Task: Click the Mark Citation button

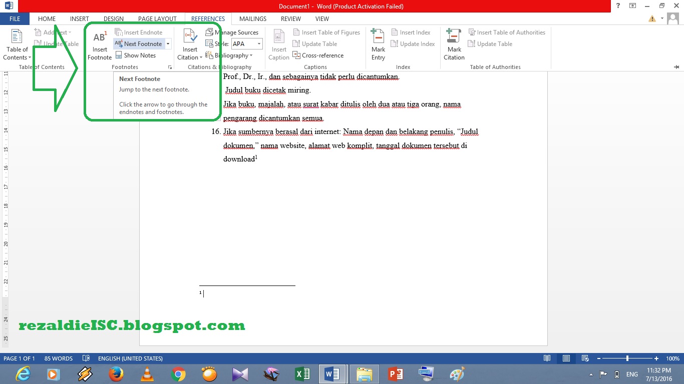Action: coord(454,45)
